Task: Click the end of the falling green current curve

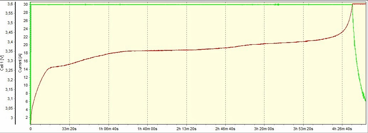Action: point(366,100)
